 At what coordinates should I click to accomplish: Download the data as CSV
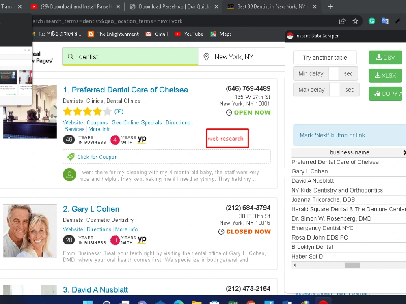[385, 58]
